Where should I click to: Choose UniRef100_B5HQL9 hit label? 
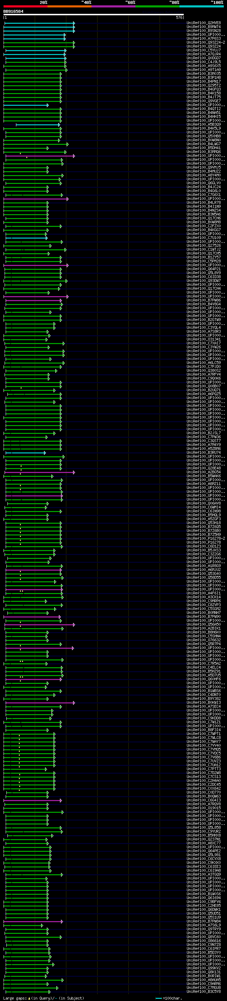pos(204,515)
